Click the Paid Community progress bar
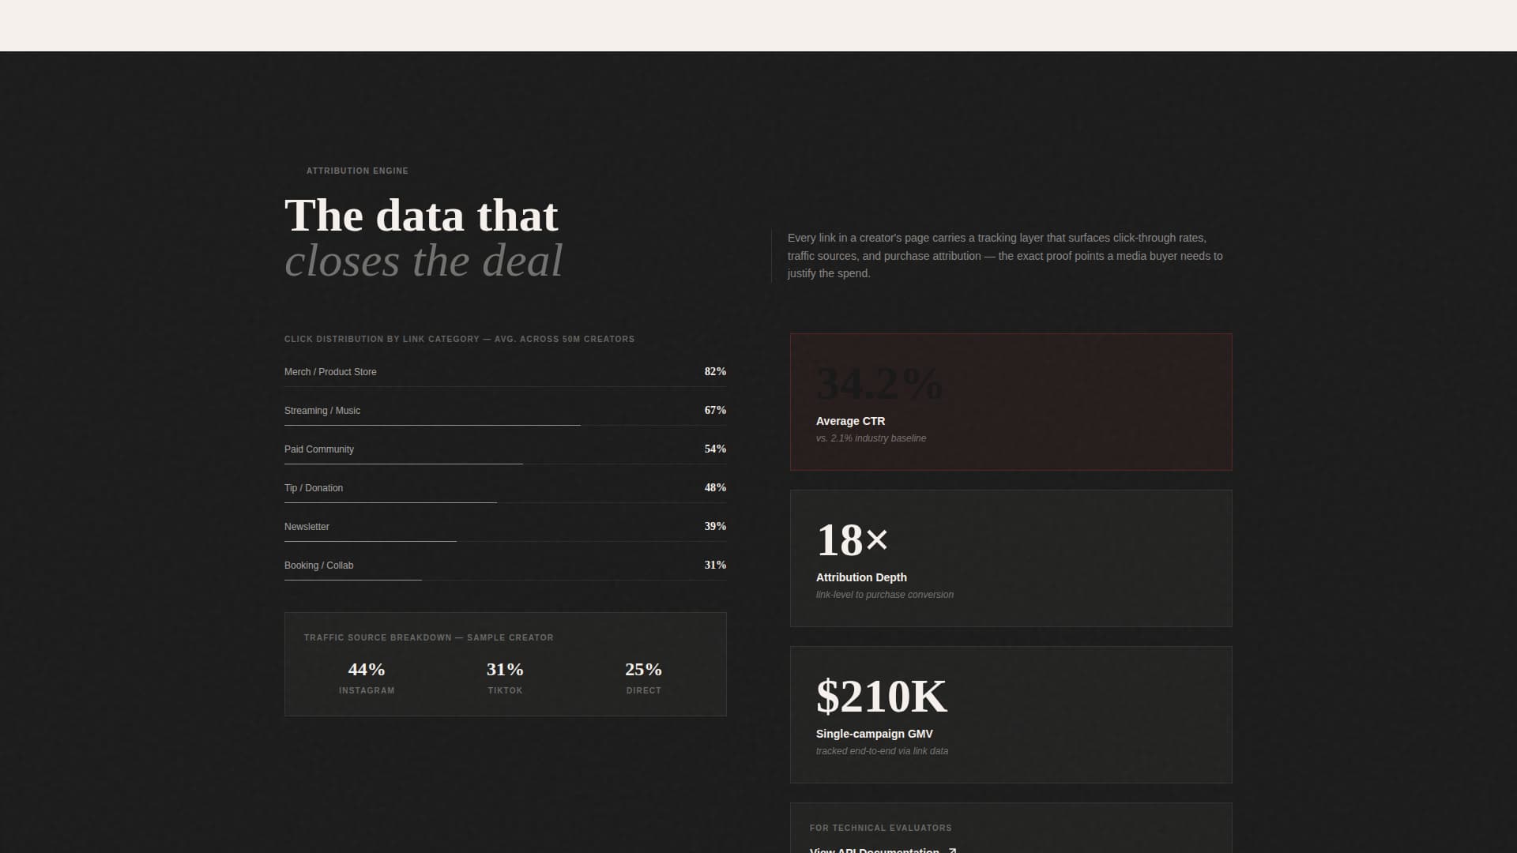 505,464
